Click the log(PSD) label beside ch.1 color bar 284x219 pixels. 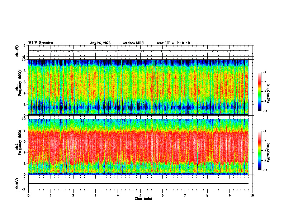coord(269,93)
